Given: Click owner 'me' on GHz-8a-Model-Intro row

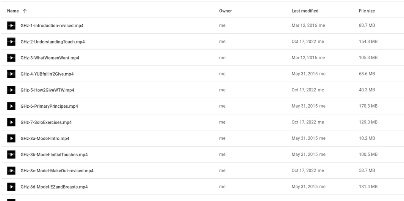Looking at the screenshot, I should [222, 138].
